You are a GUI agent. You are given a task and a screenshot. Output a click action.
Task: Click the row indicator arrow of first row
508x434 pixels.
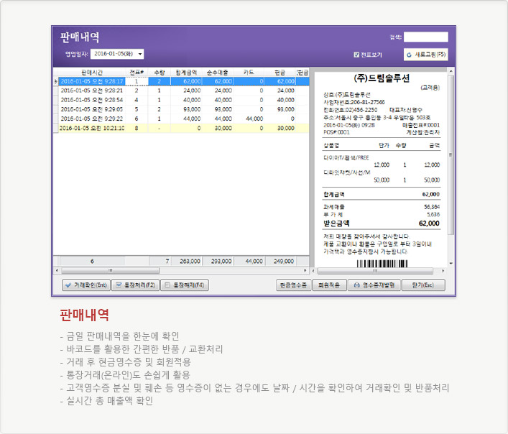[56, 81]
